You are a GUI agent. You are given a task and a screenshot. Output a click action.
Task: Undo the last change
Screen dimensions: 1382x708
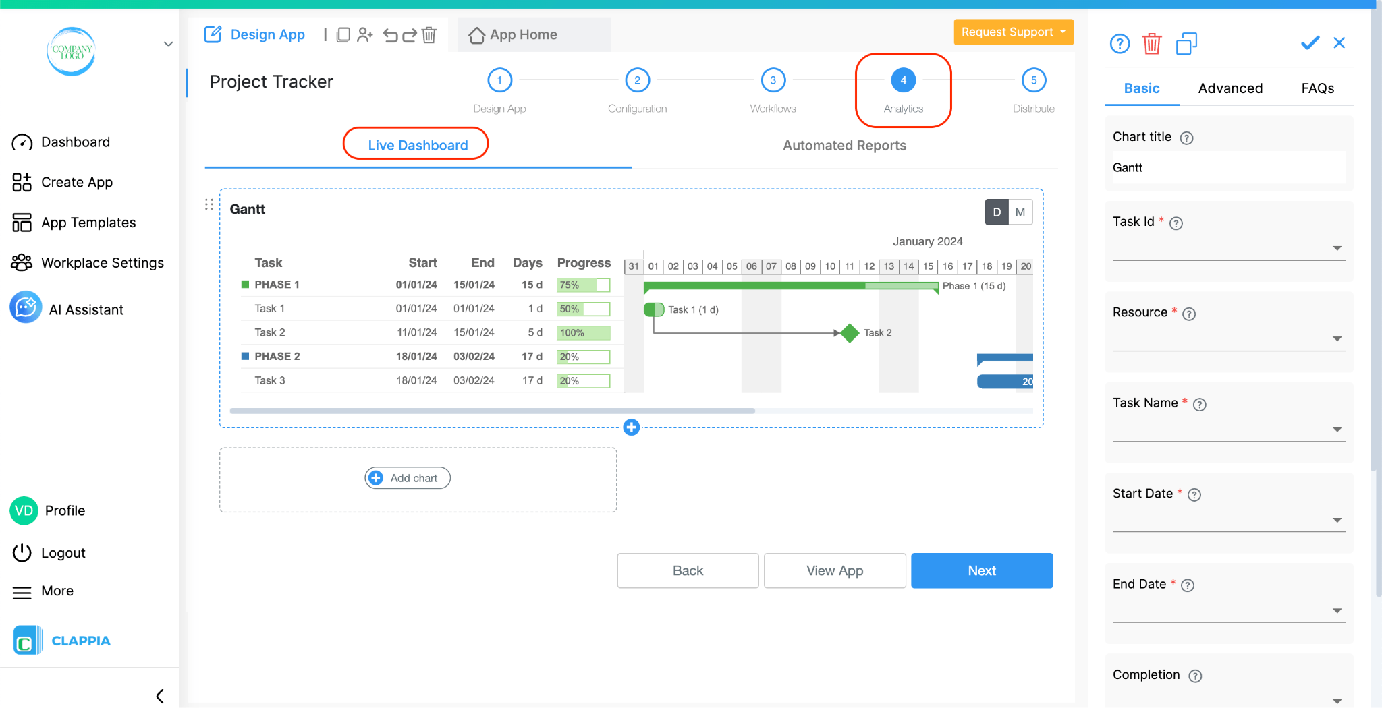[390, 35]
